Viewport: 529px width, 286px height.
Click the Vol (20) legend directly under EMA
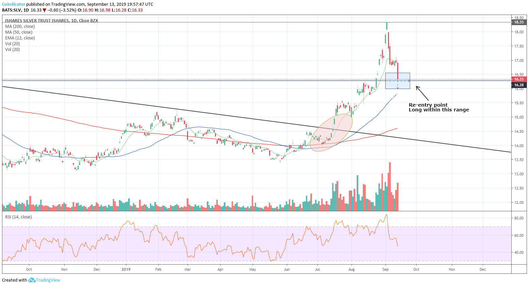point(12,44)
